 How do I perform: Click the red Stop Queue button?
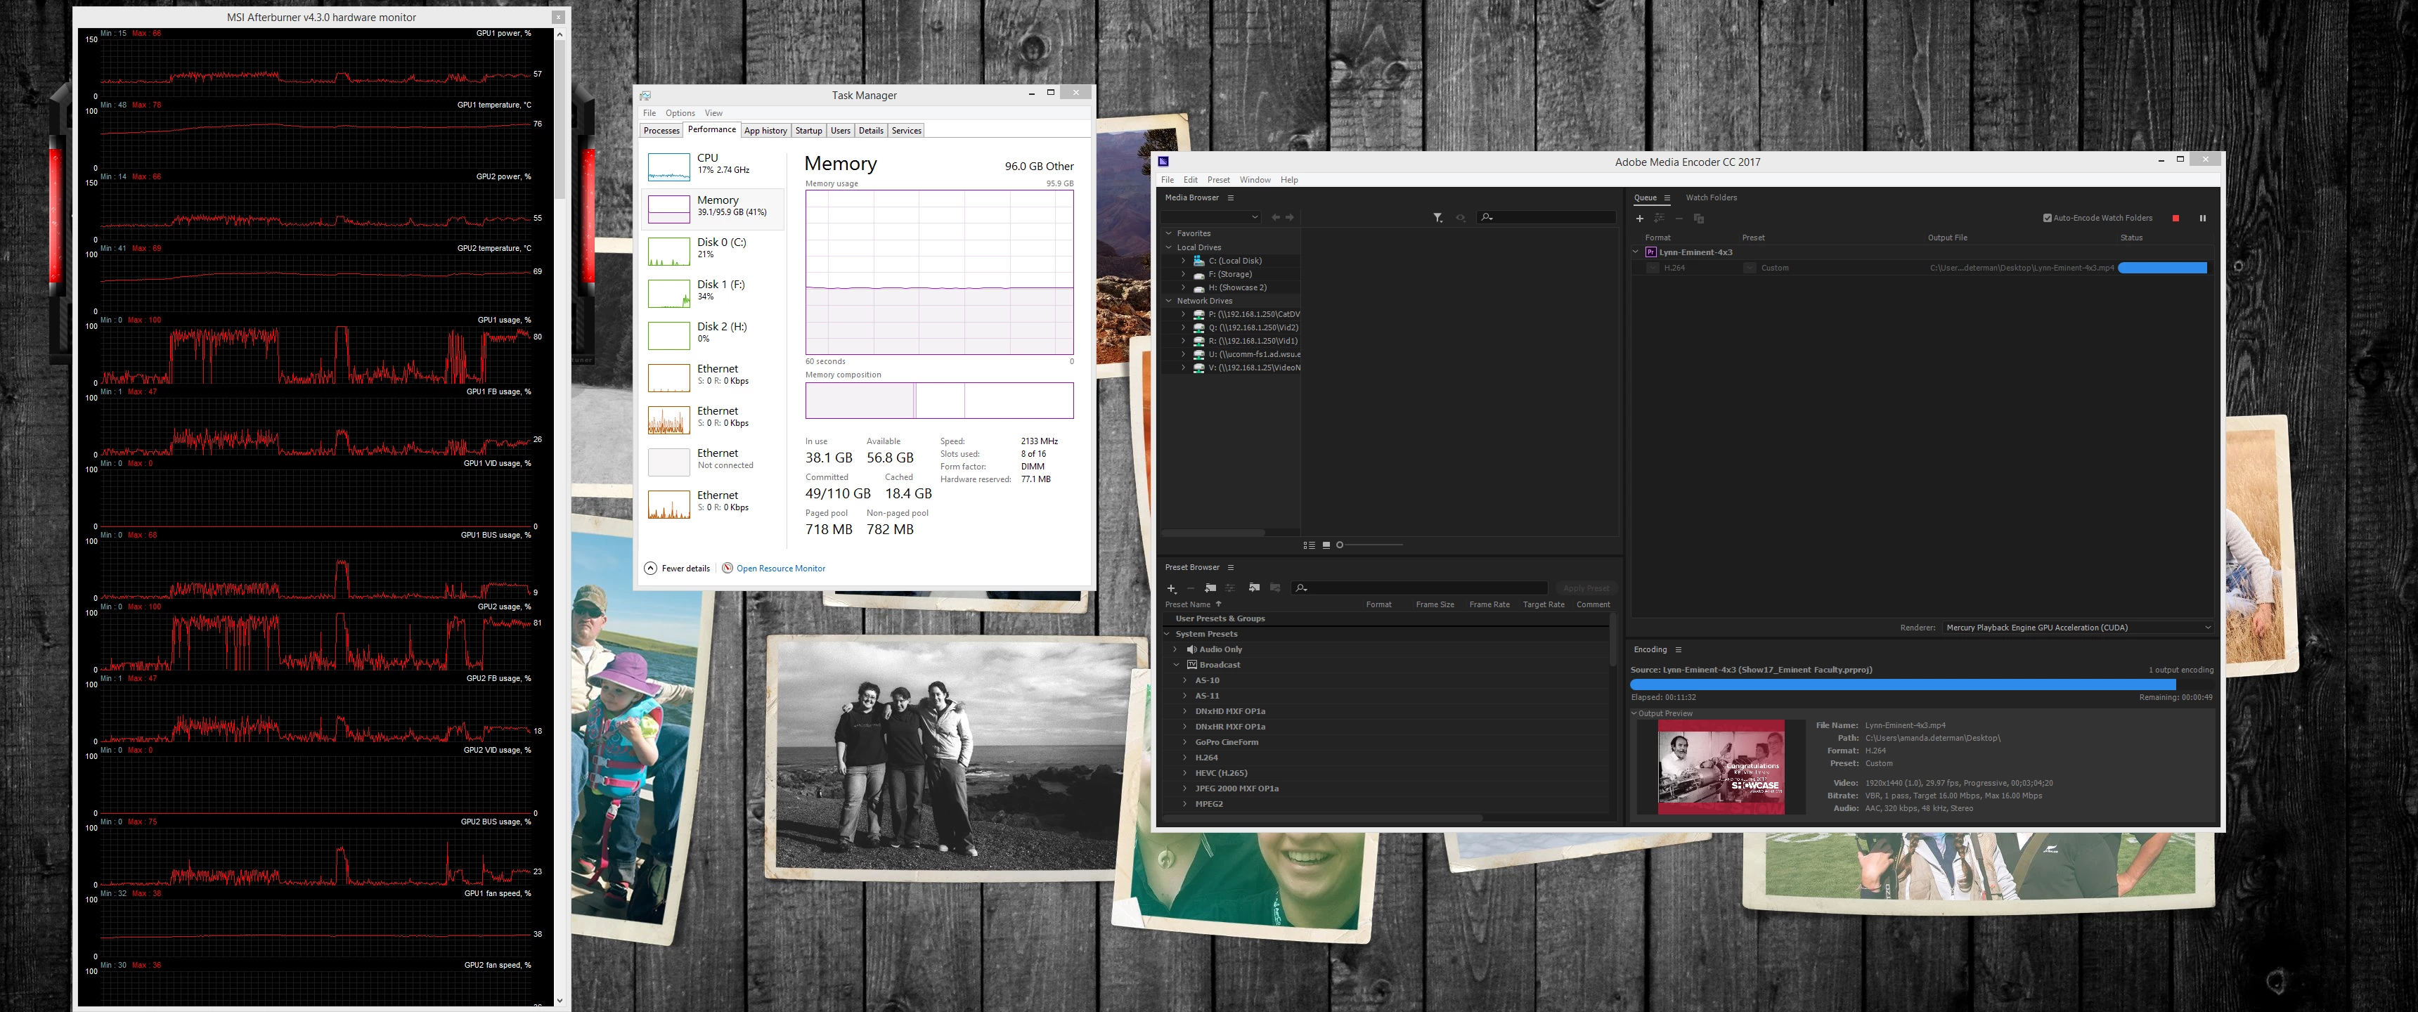point(2175,218)
